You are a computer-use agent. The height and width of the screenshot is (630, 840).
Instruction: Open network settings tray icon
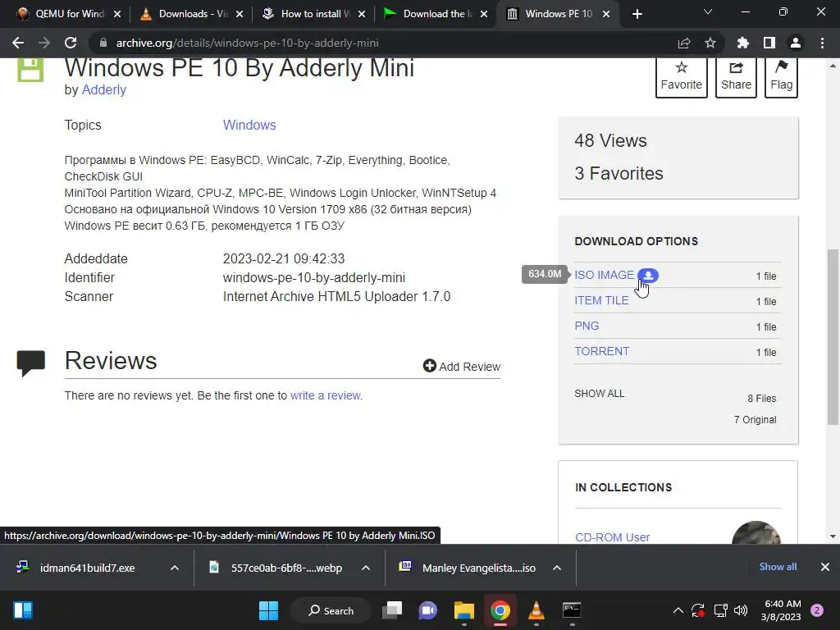[720, 610]
